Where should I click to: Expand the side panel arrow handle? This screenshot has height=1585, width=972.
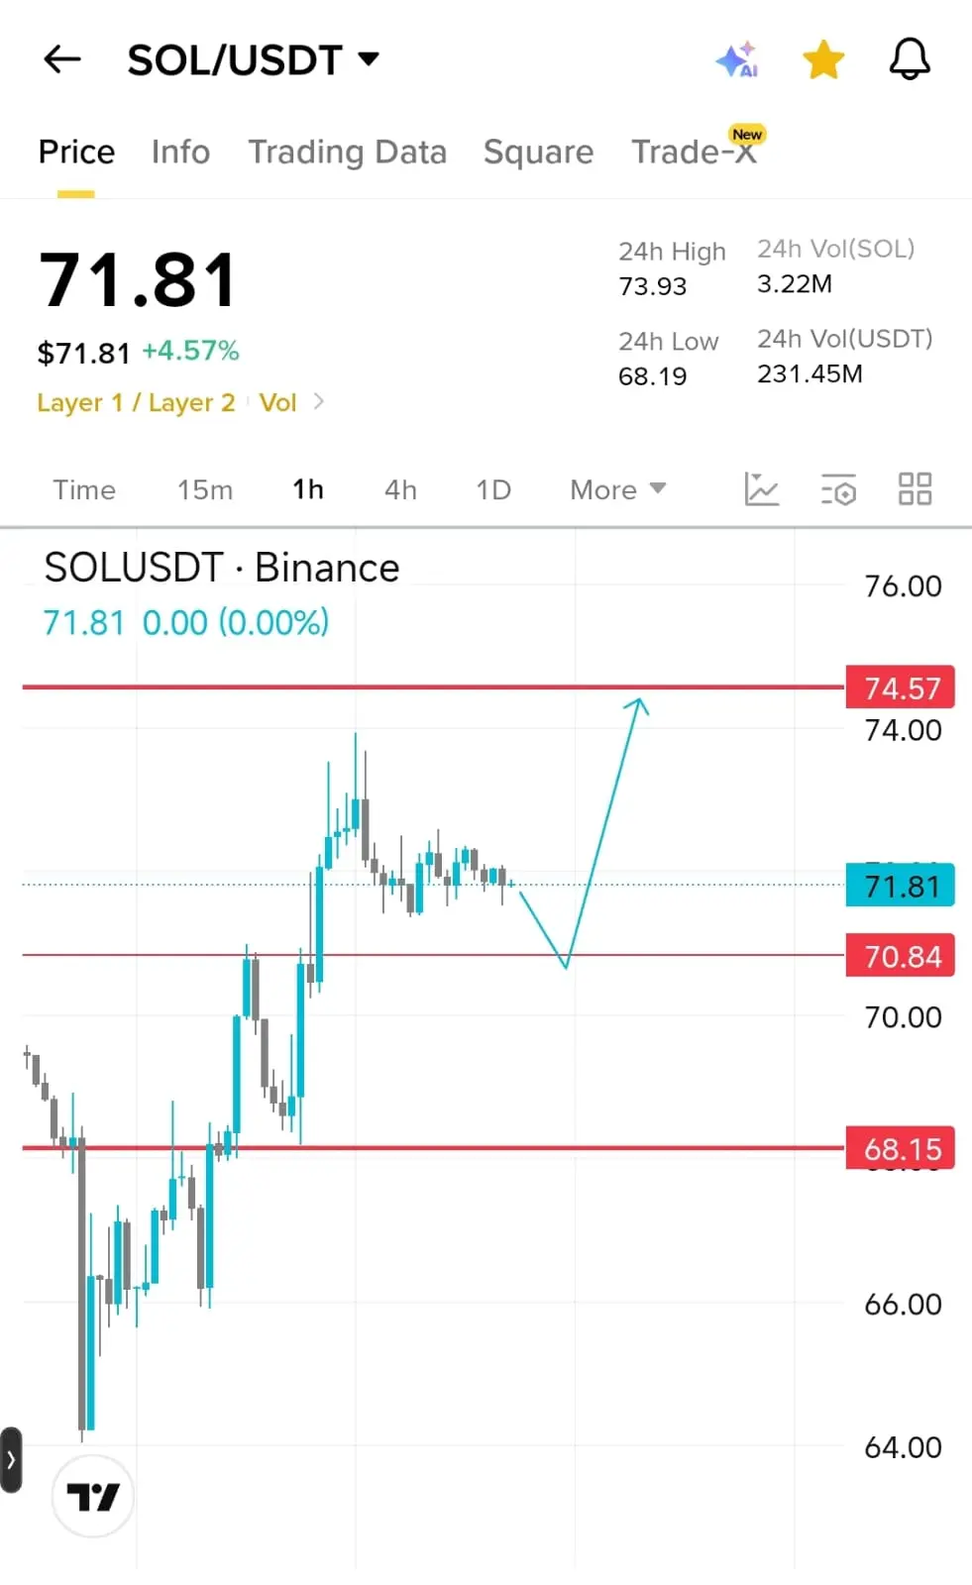pyautogui.click(x=11, y=1459)
